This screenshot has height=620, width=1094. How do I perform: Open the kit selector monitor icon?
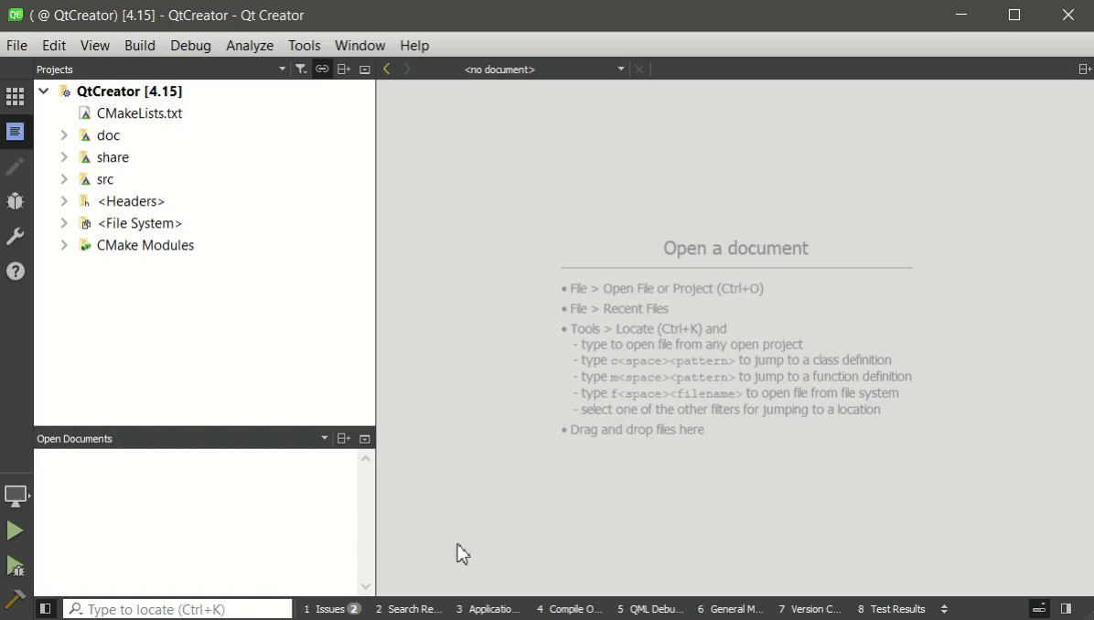coord(16,496)
